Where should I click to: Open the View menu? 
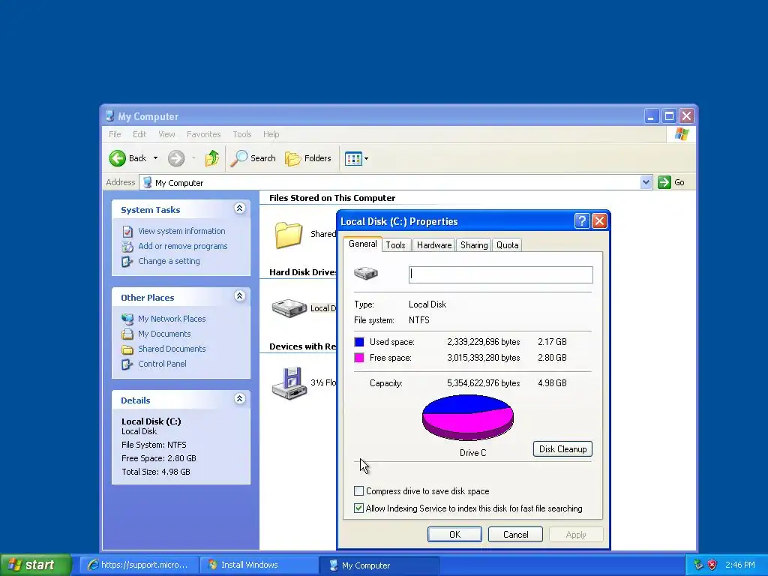click(166, 134)
